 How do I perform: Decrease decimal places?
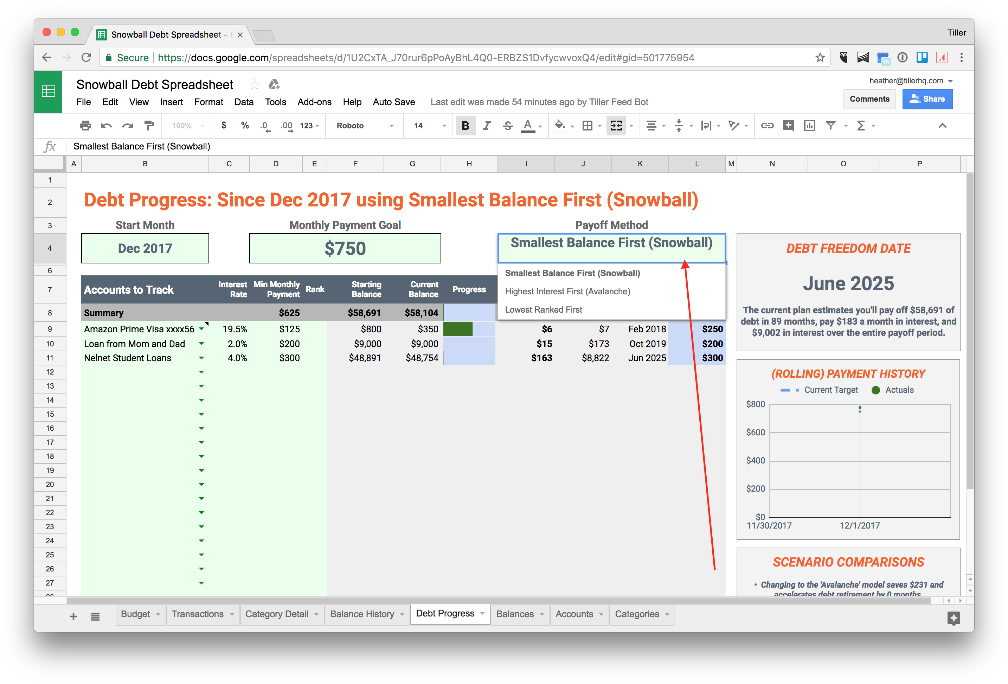[265, 126]
